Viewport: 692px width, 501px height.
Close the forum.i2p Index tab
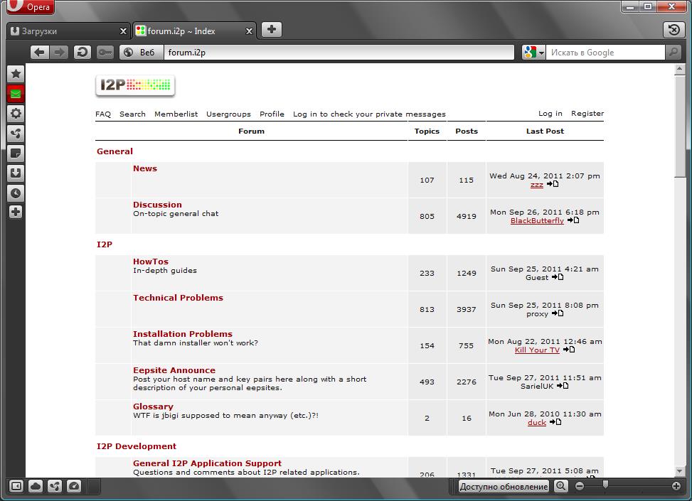coord(250,31)
